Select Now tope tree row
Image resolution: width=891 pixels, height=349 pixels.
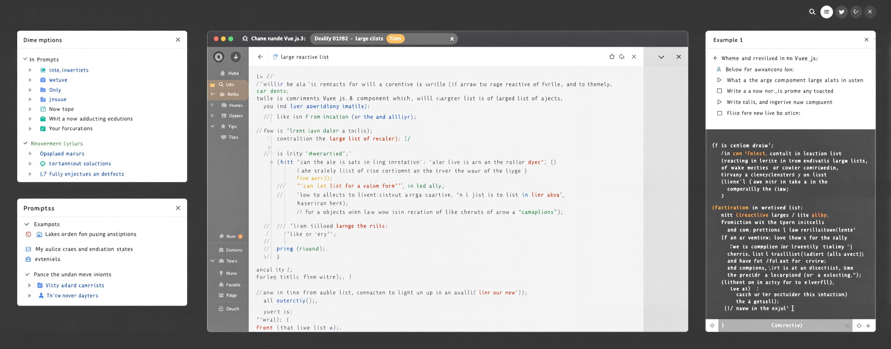coord(61,109)
